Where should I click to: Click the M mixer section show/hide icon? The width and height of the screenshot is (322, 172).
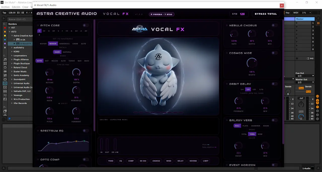(x=317, y=107)
